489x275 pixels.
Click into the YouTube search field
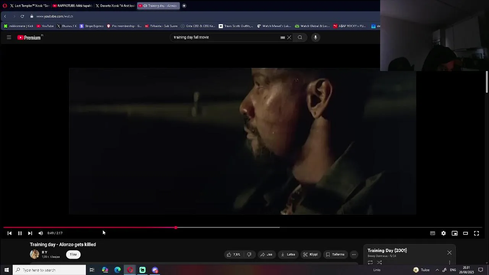pyautogui.click(x=225, y=37)
